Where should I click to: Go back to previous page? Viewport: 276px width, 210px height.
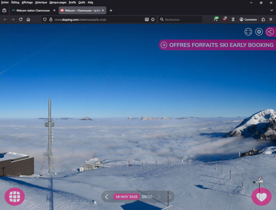click(x=5, y=19)
